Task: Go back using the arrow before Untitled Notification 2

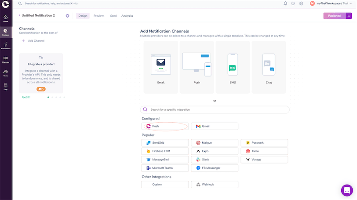Action: click(x=19, y=15)
